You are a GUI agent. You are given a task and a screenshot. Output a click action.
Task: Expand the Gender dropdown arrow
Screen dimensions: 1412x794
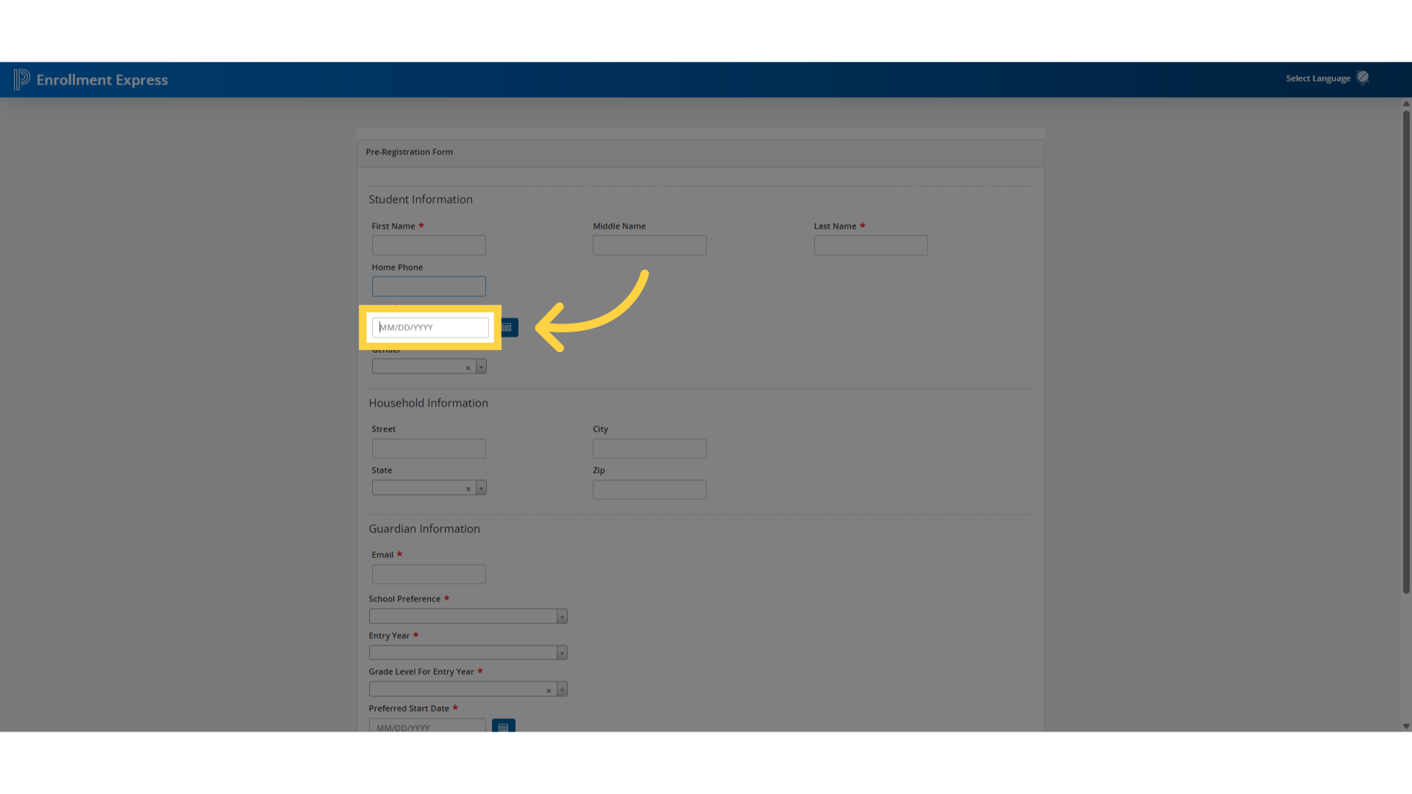(481, 367)
